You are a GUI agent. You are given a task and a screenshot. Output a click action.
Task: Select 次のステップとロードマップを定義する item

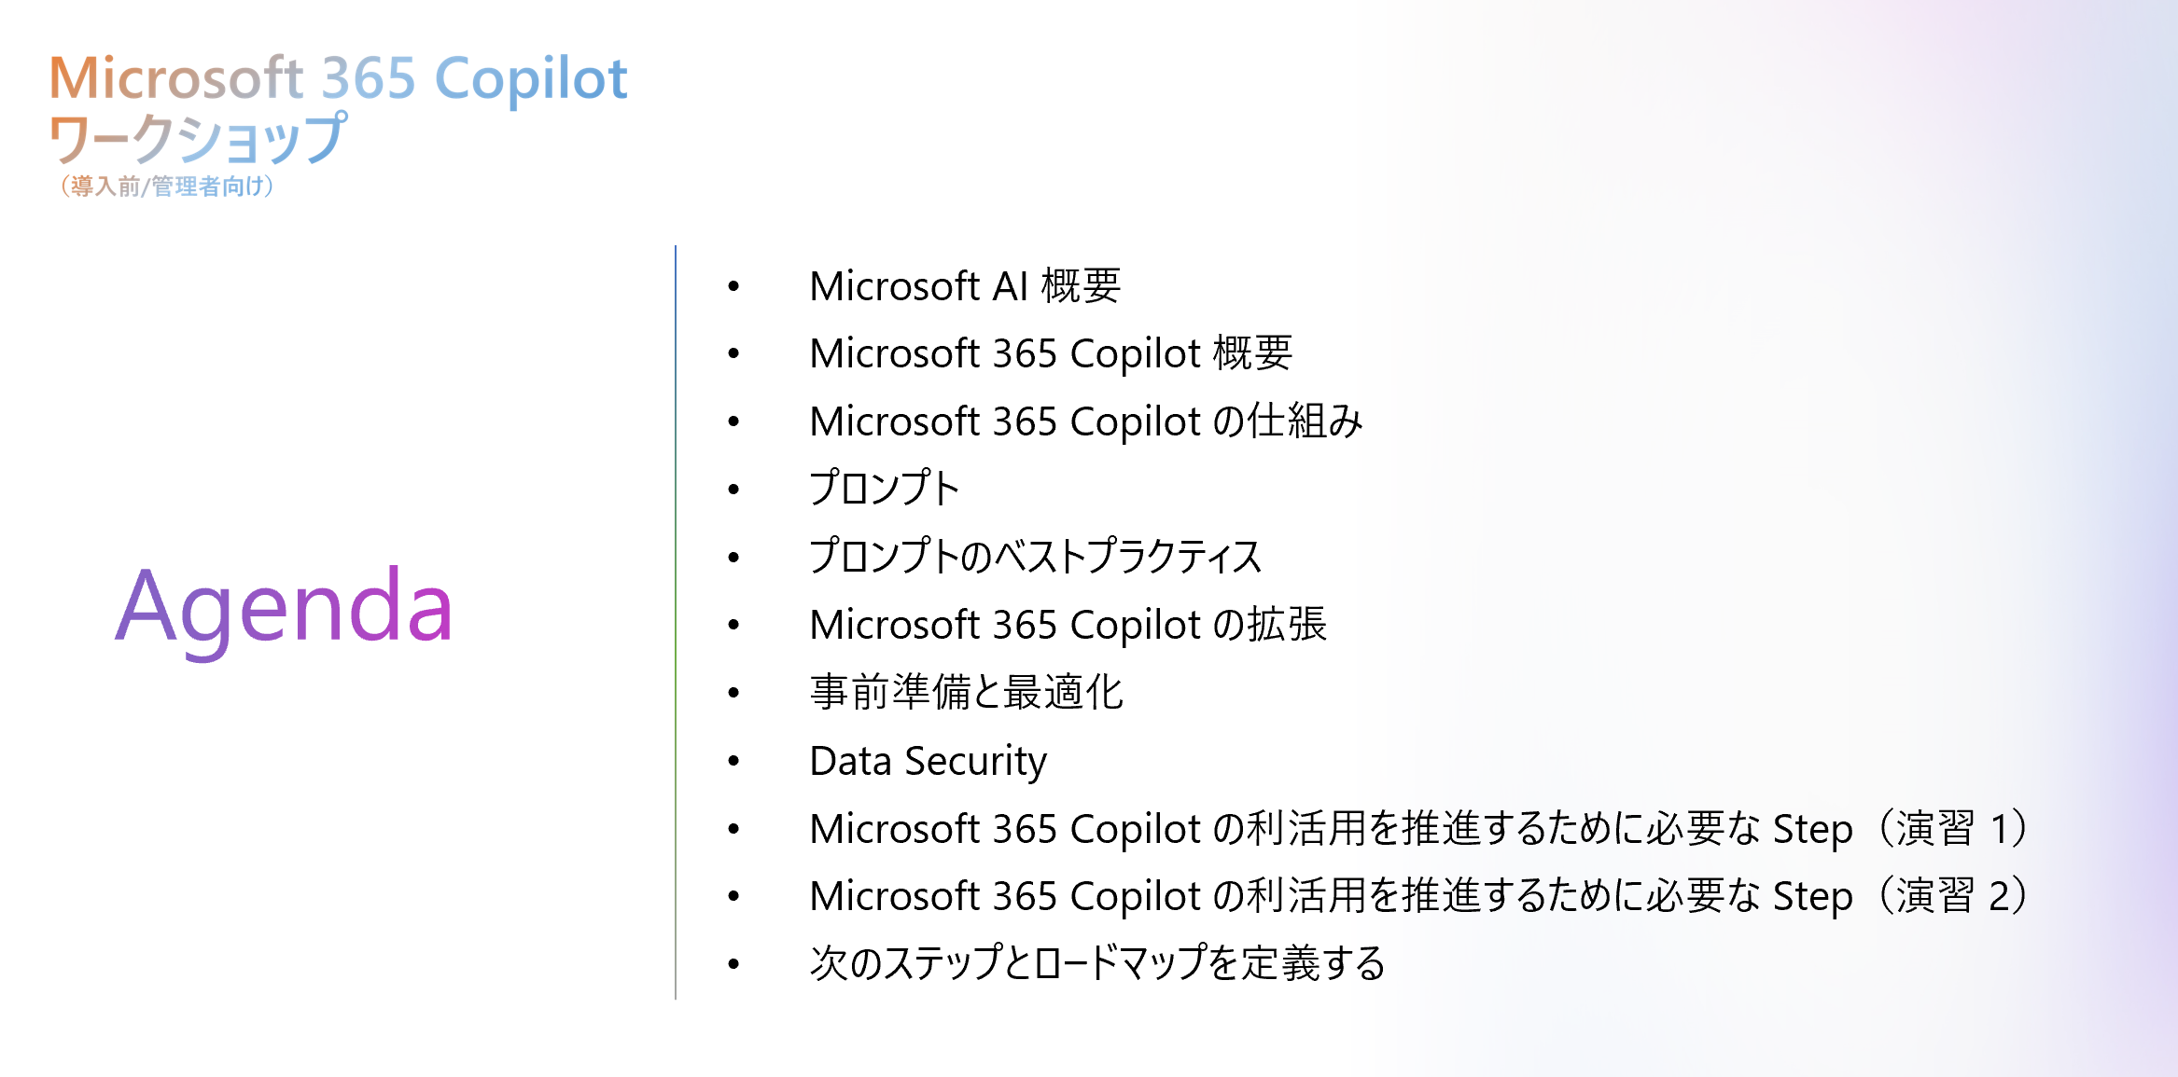[1097, 964]
